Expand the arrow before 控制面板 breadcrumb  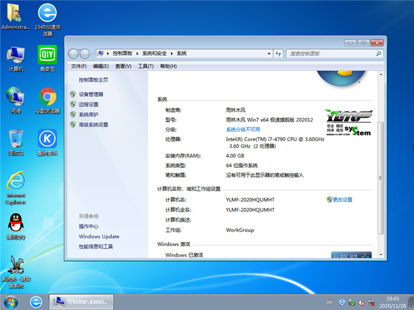coord(108,54)
